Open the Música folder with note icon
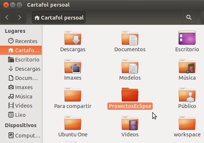The height and width of the screenshot is (143, 204). click(187, 66)
